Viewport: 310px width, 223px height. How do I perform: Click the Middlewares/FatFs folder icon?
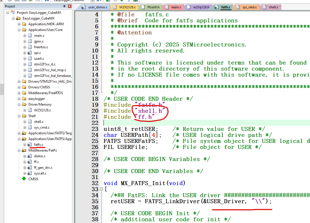(24, 150)
